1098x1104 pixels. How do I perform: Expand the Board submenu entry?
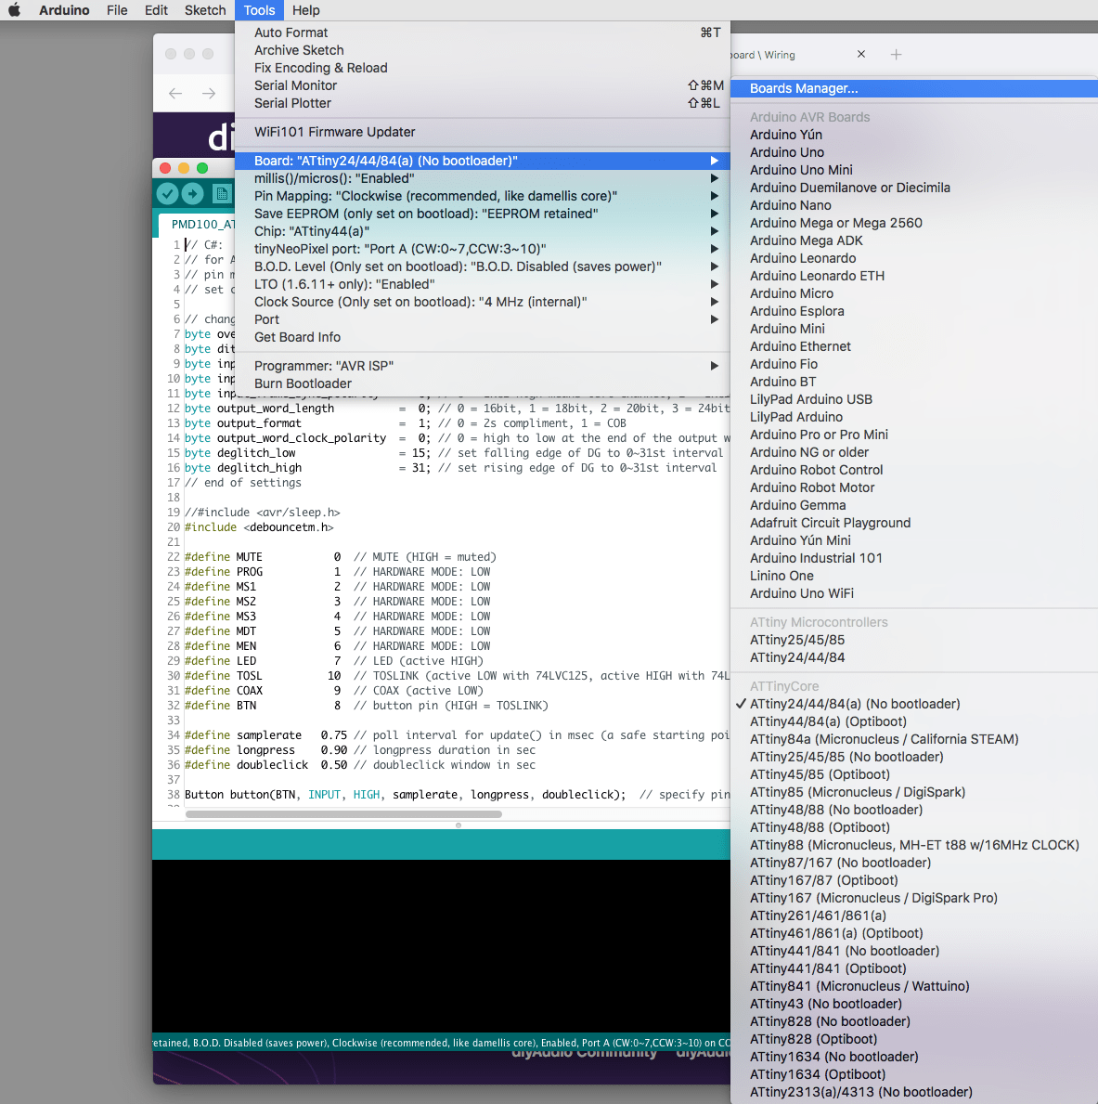pyautogui.click(x=482, y=161)
